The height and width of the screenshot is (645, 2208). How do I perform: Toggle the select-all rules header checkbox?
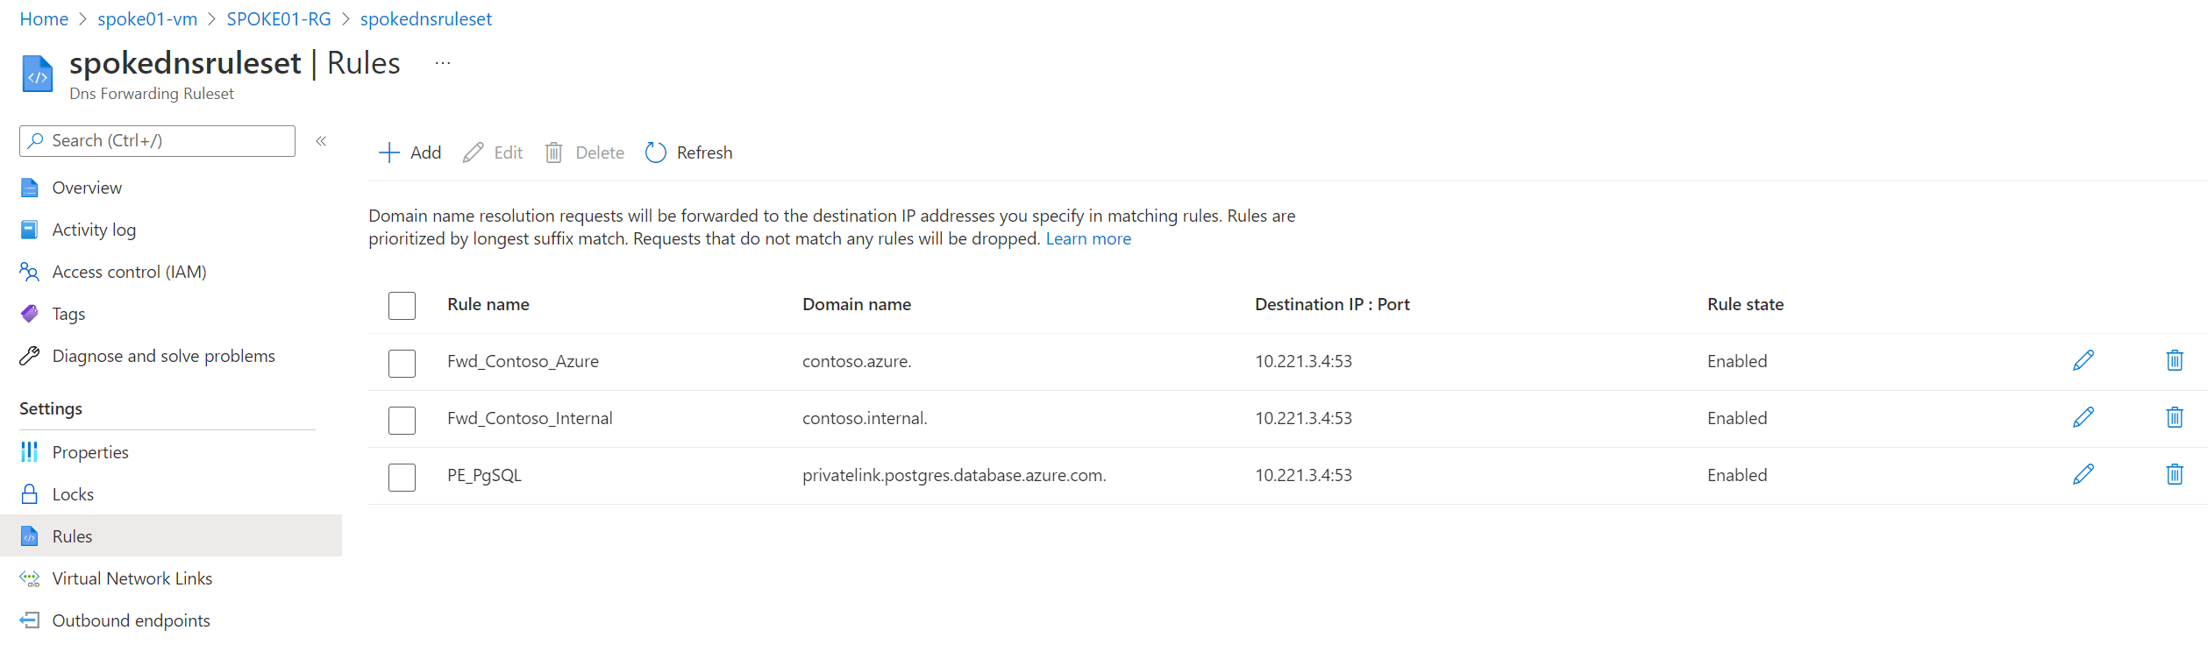click(x=402, y=306)
